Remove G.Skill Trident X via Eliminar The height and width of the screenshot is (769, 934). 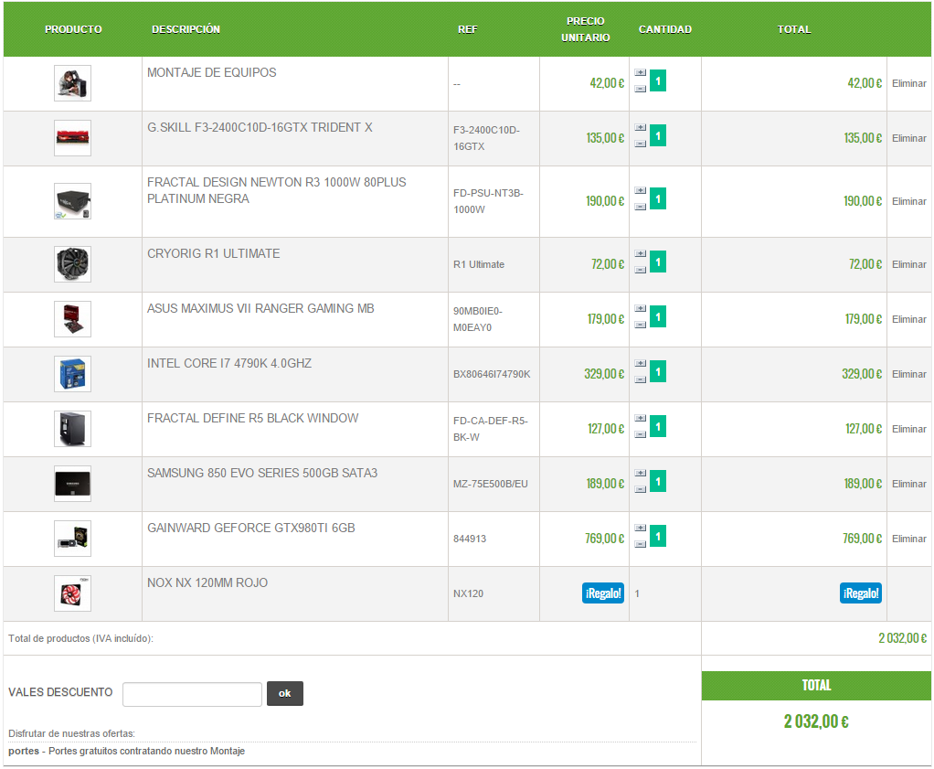(x=909, y=138)
